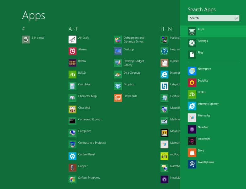Screen dimensions: 246x189
Task: Open the Connect to a Projector icon
Action: tap(72, 144)
